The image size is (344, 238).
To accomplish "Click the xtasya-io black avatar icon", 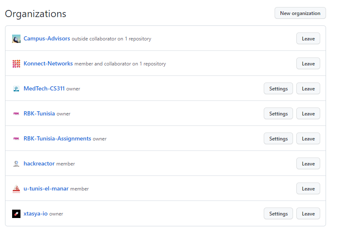I will [16, 214].
